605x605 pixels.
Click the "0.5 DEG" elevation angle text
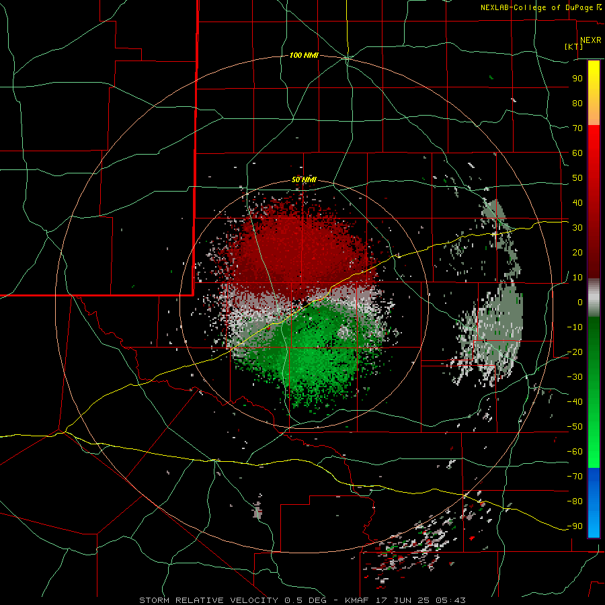(306, 600)
